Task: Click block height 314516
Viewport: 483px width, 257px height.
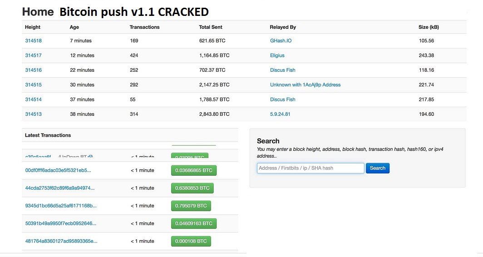Action: (33, 70)
